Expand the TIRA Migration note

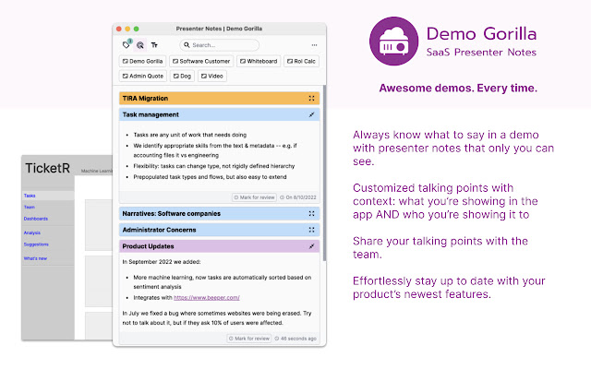312,99
